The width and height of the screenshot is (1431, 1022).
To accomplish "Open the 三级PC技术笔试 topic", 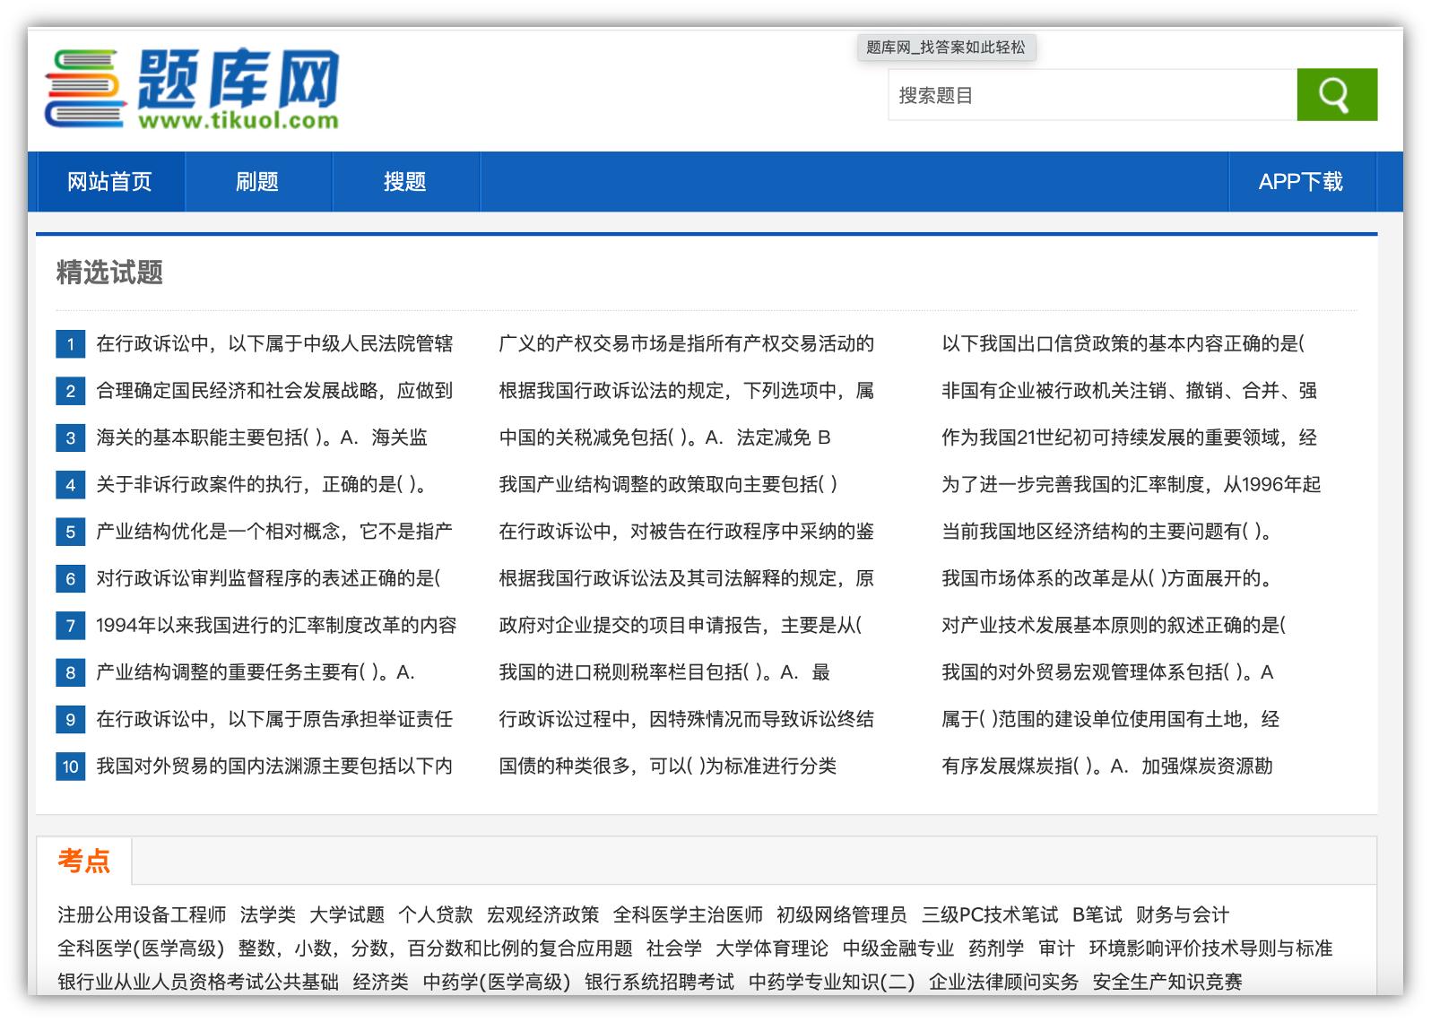I will (x=990, y=914).
